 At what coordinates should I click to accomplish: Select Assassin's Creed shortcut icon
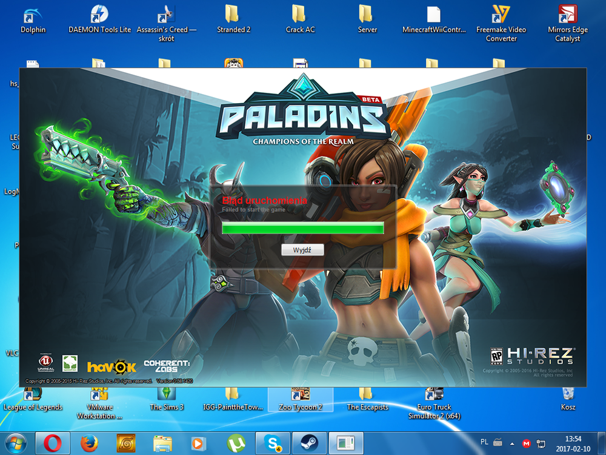tap(167, 23)
